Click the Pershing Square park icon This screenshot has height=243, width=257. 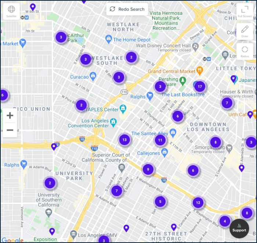pos(183,80)
